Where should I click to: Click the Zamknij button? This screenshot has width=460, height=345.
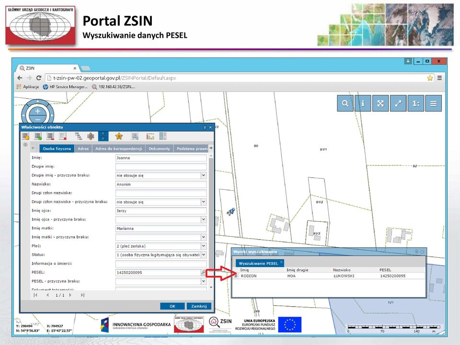[199, 306]
